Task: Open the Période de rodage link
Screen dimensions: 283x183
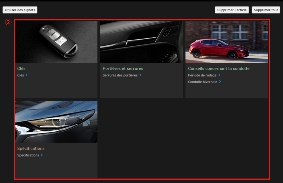Action: pos(202,75)
